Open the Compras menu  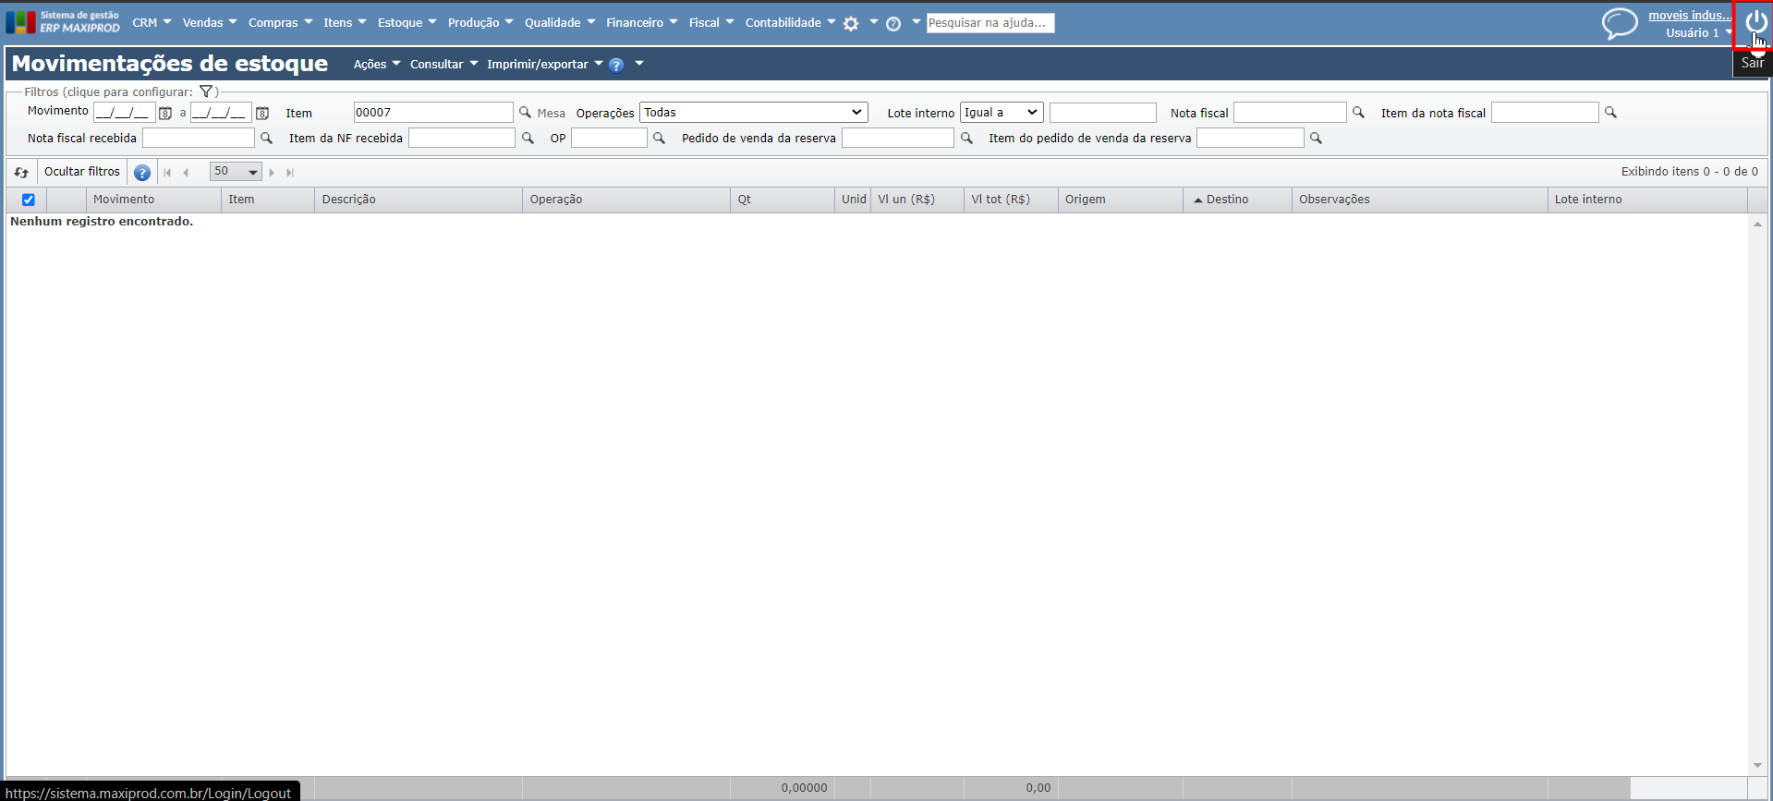tap(280, 22)
